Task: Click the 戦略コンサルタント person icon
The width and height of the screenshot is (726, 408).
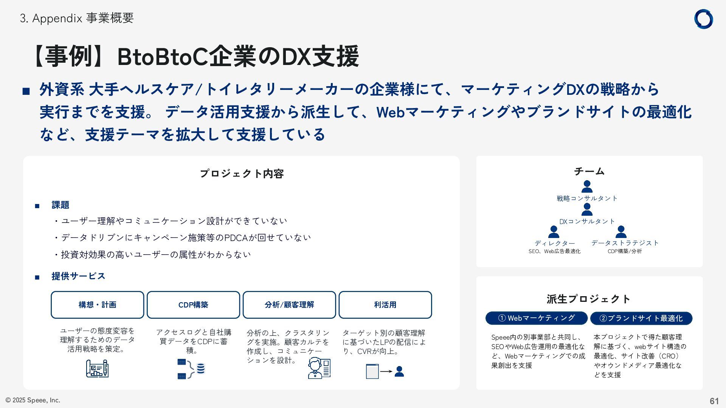Action: click(x=587, y=187)
